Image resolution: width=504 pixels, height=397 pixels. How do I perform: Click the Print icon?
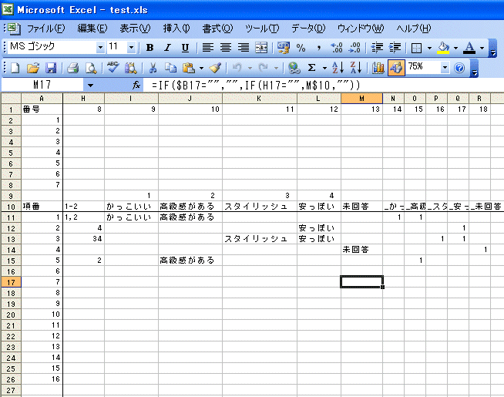point(72,68)
